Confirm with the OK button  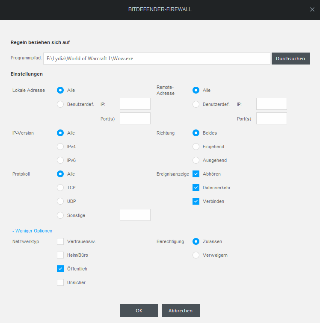coord(139,311)
